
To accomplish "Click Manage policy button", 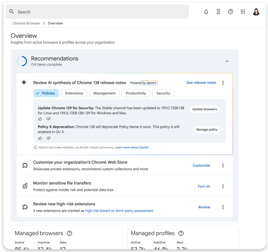I will (x=207, y=129).
